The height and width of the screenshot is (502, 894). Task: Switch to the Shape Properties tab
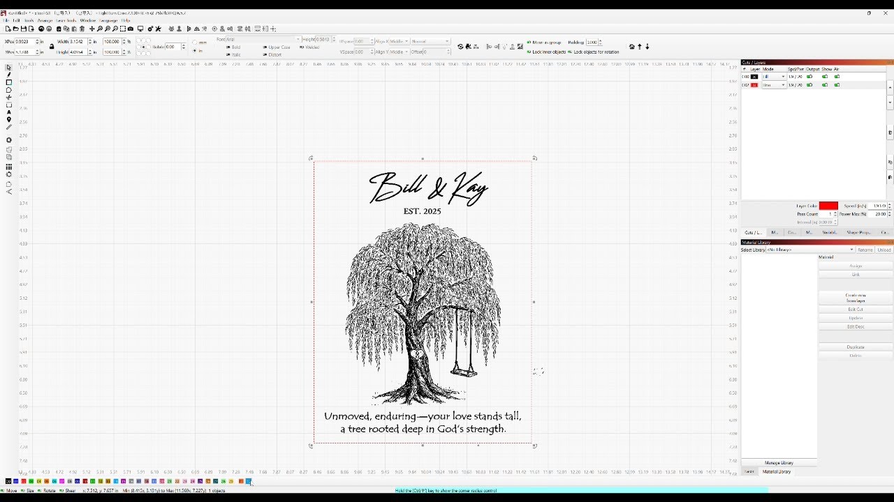click(858, 232)
